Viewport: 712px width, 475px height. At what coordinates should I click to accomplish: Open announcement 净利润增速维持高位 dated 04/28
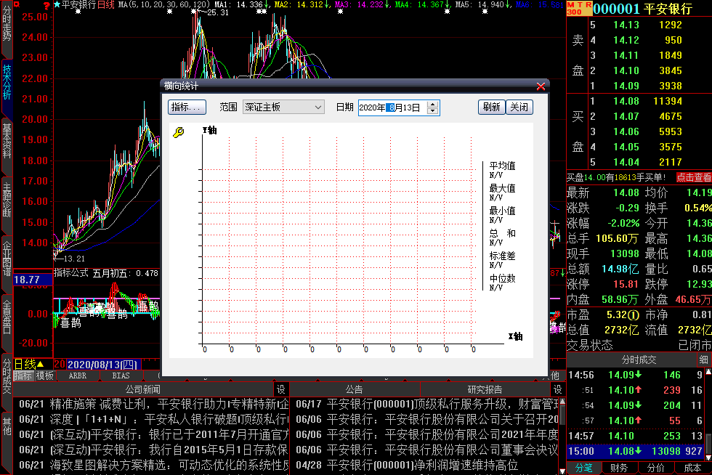click(x=408, y=465)
